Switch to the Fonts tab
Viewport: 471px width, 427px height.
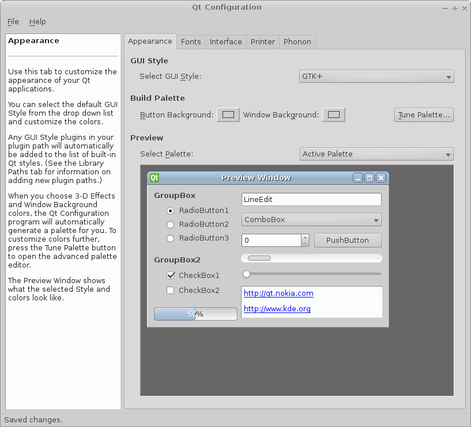click(x=191, y=41)
